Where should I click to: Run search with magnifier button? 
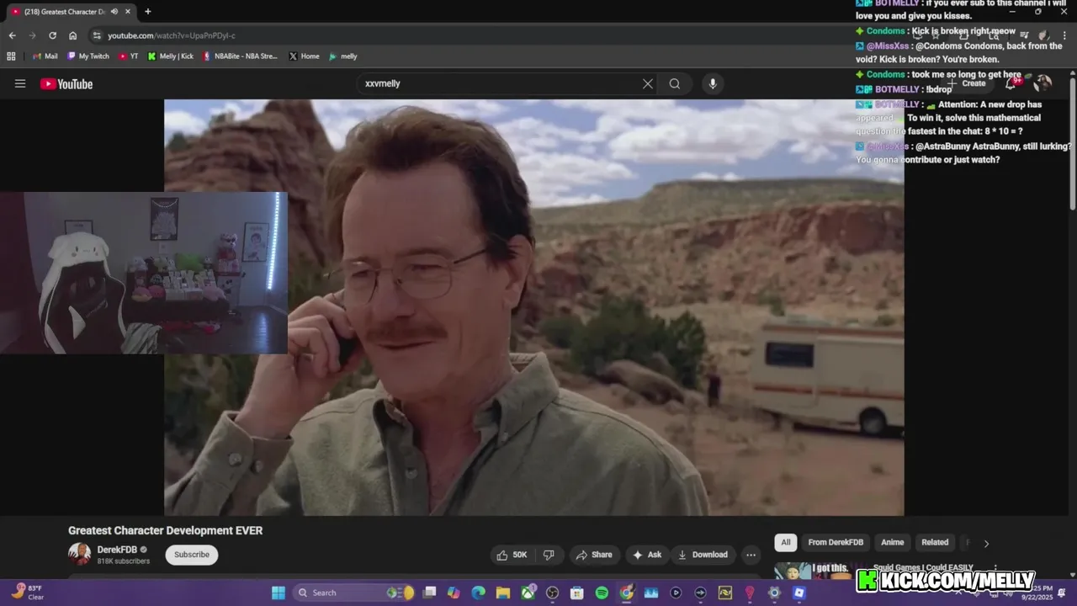click(675, 83)
